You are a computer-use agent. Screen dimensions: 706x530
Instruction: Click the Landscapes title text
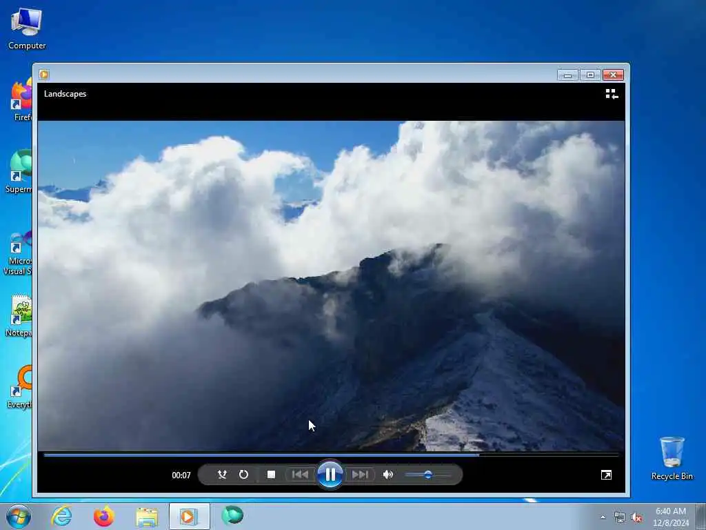(x=65, y=94)
